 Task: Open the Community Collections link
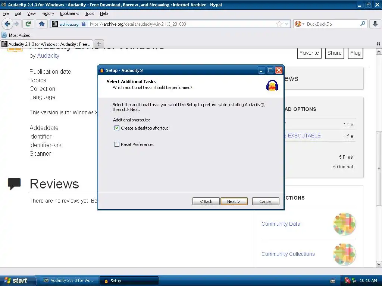coord(288,254)
